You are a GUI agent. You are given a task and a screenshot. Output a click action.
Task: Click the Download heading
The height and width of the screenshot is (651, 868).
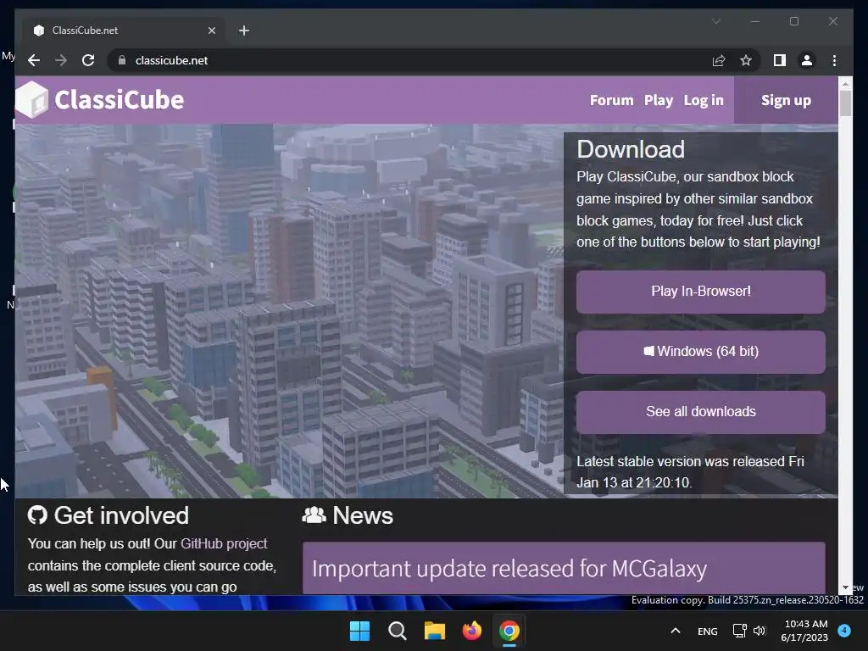tap(631, 149)
